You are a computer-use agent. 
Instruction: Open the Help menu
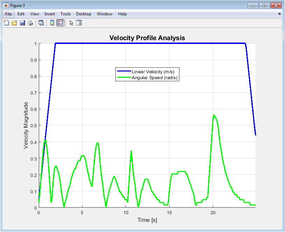122,14
